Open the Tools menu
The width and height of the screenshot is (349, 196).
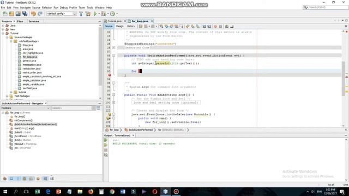90,8
